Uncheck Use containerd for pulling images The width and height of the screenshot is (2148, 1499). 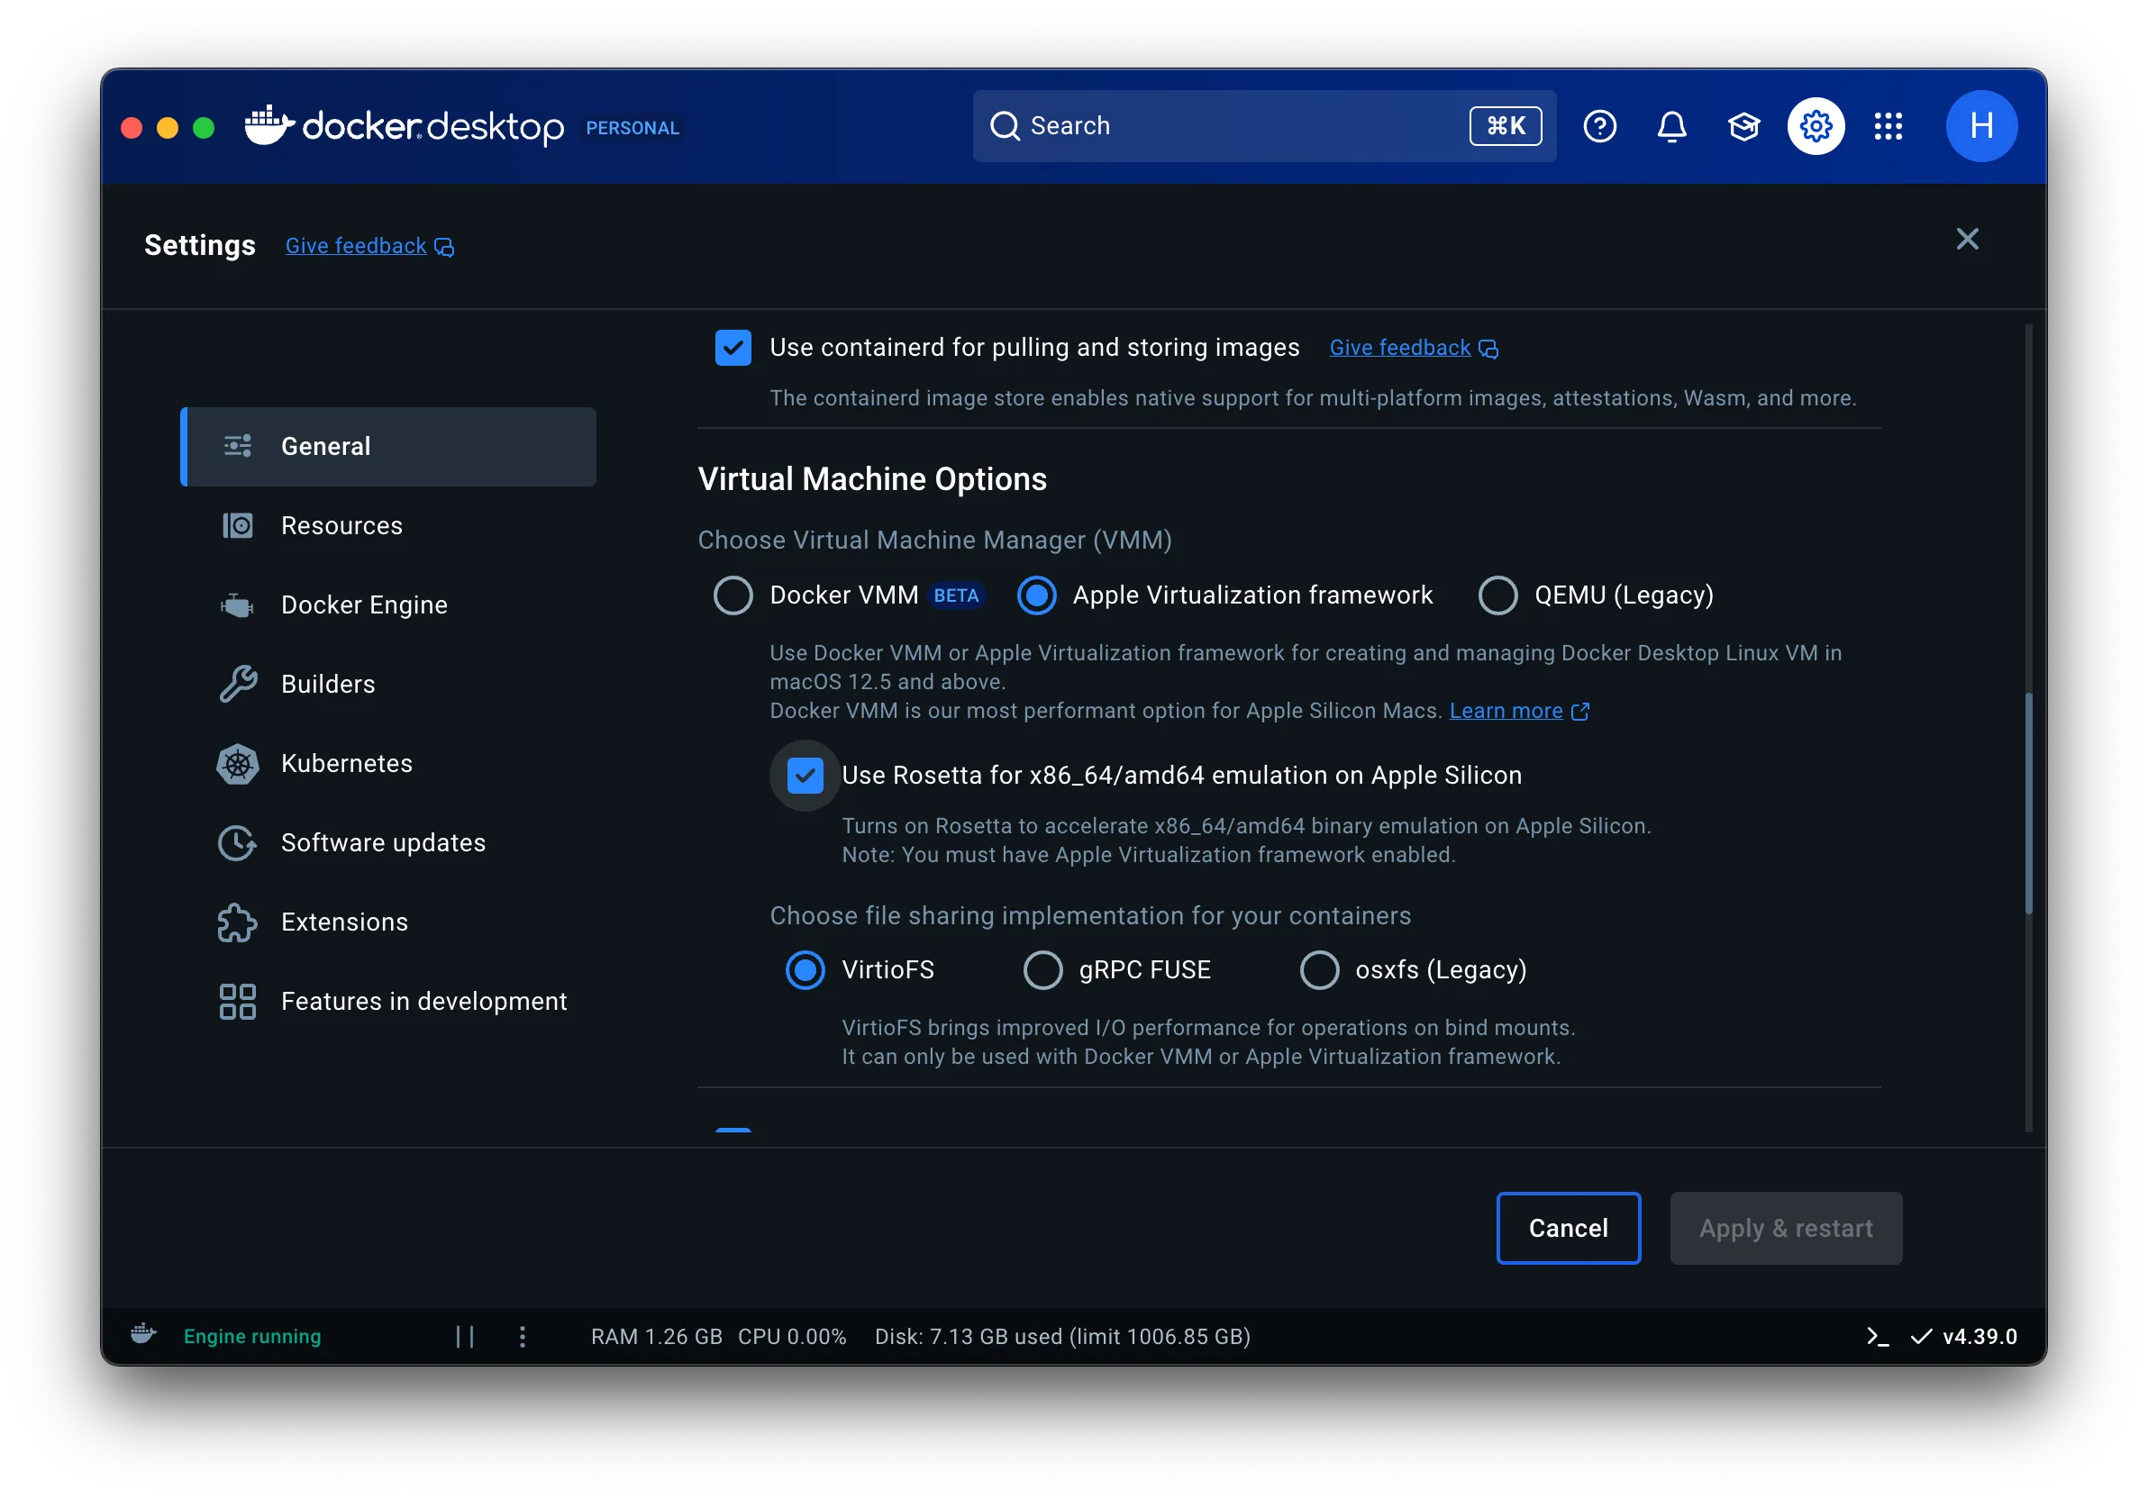tap(733, 348)
